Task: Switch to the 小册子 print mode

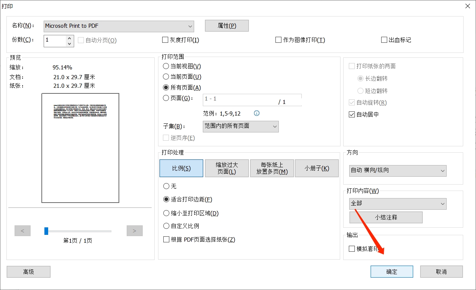Action: (x=317, y=168)
